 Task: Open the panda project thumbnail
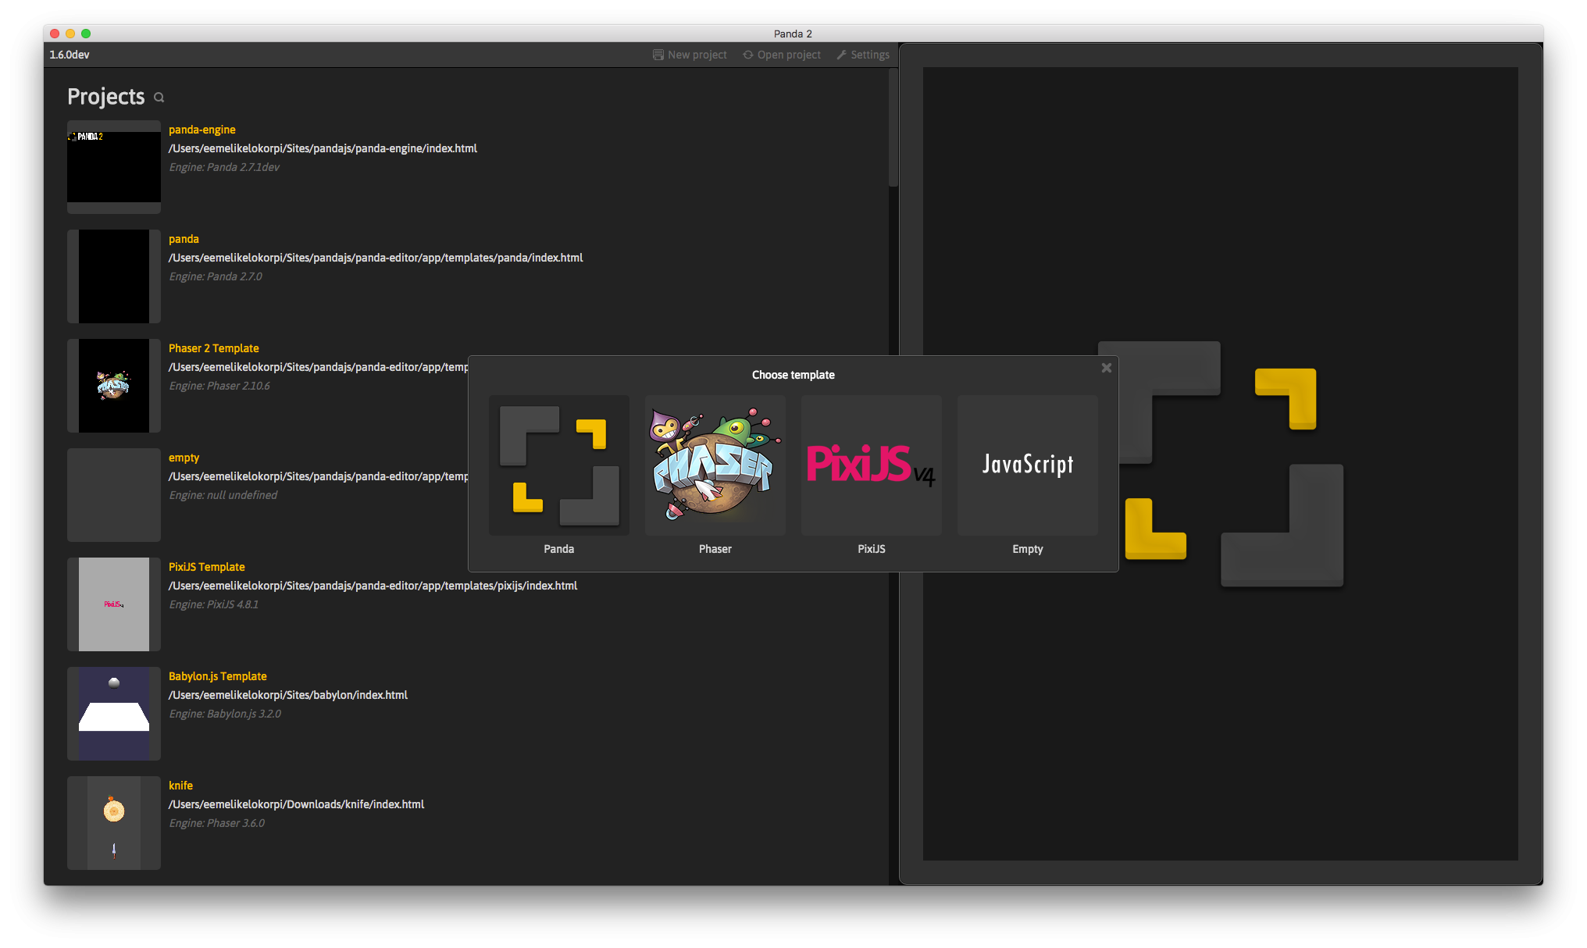click(114, 276)
